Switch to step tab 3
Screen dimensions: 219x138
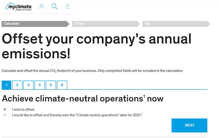tap(29, 85)
